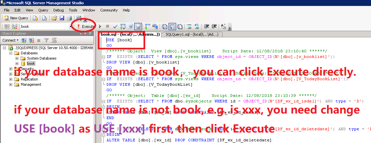371x143 pixels.
Task: Open Window menu
Action: (89, 10)
